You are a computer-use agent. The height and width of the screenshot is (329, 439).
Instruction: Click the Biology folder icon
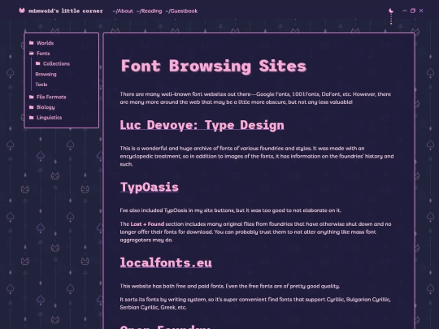32,107
